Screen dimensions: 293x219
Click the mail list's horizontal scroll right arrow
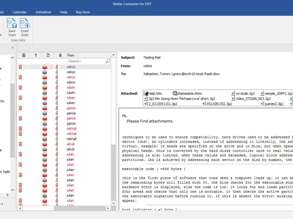point(108,208)
